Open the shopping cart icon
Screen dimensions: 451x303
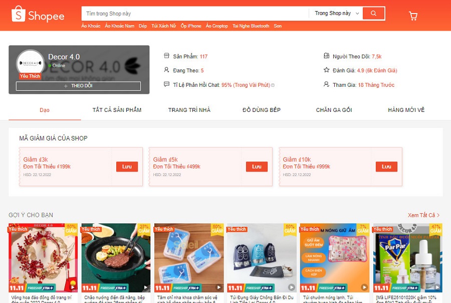(x=413, y=16)
